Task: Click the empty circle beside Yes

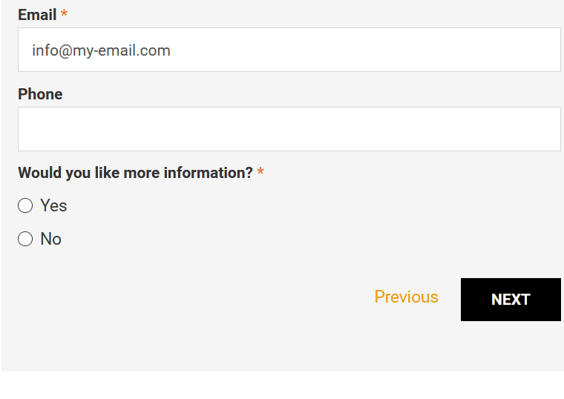Action: point(25,205)
